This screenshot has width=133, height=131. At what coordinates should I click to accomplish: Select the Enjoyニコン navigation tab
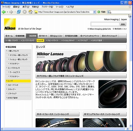point(56,36)
